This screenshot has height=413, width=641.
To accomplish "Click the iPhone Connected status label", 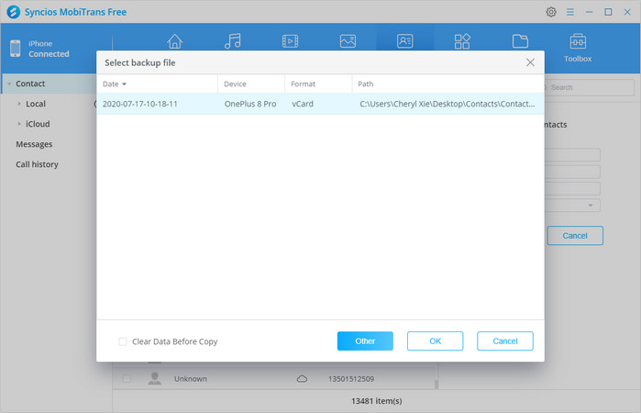I will (49, 49).
